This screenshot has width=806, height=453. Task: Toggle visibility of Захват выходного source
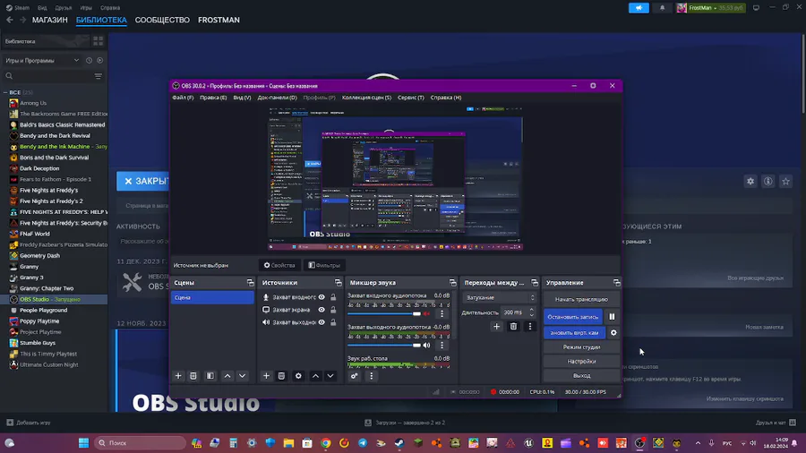(x=322, y=322)
